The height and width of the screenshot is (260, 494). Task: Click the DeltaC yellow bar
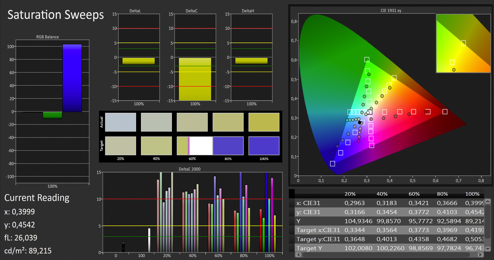[x=195, y=79]
